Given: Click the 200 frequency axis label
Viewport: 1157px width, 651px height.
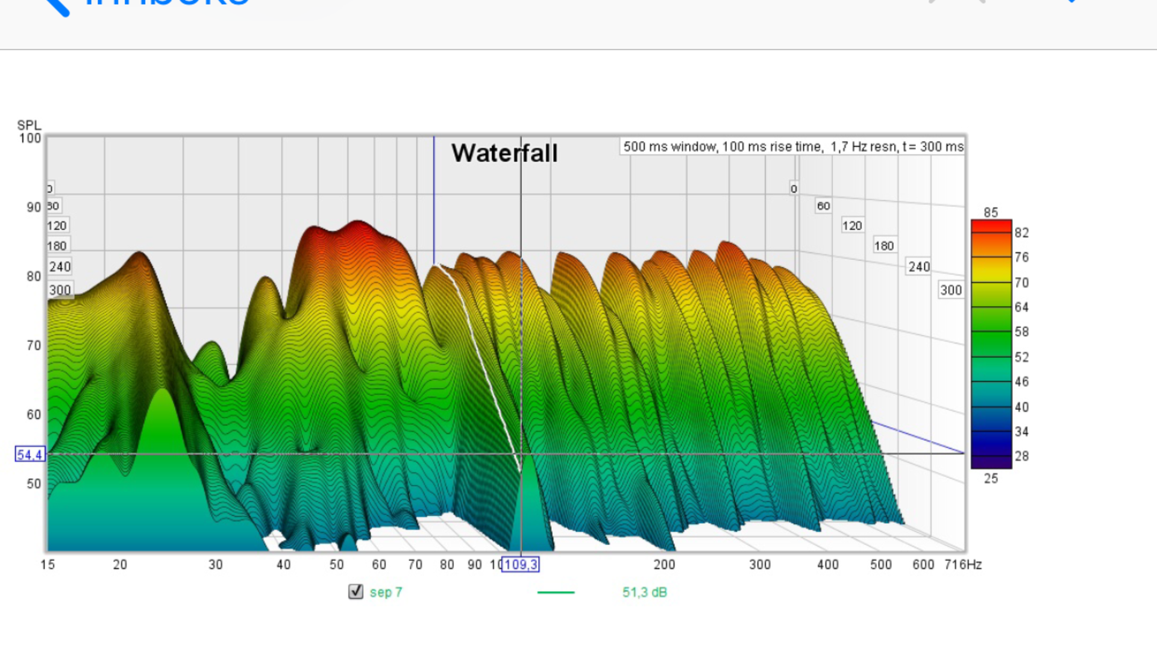Looking at the screenshot, I should point(664,565).
